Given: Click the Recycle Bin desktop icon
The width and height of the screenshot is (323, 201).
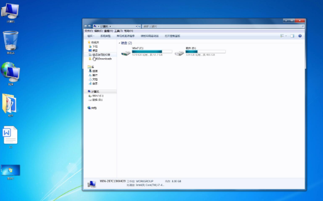Looking at the screenshot, I should [x=11, y=41].
